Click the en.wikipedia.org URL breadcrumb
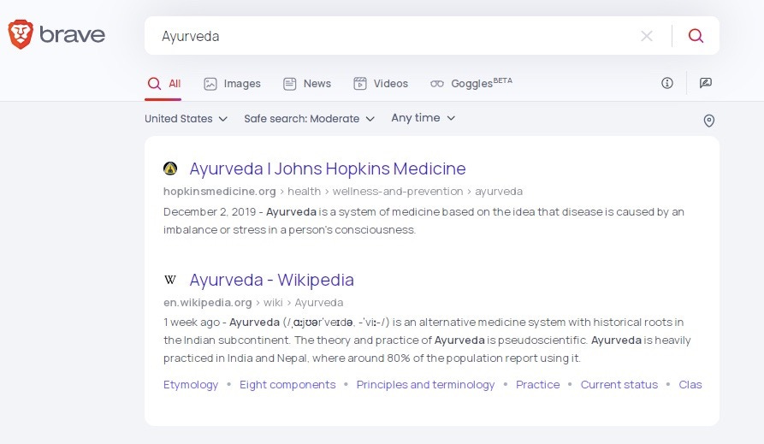 253,303
